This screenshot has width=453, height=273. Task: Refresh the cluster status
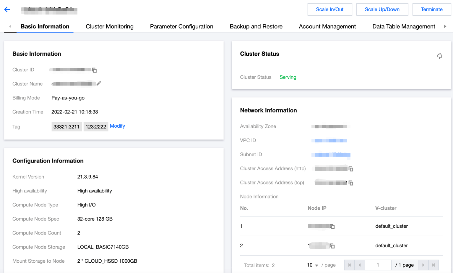pyautogui.click(x=439, y=56)
